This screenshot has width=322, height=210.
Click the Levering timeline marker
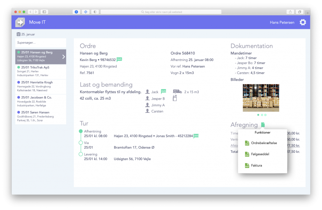(81, 154)
